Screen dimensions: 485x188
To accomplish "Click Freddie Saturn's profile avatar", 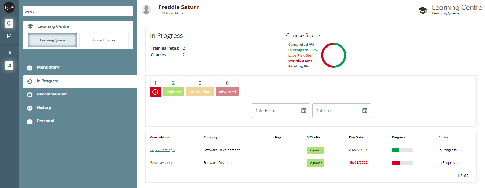I will click(x=146, y=9).
